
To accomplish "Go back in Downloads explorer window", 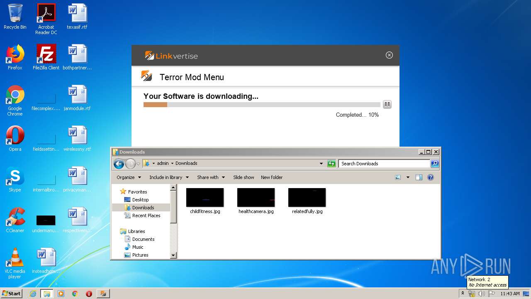I will click(119, 164).
